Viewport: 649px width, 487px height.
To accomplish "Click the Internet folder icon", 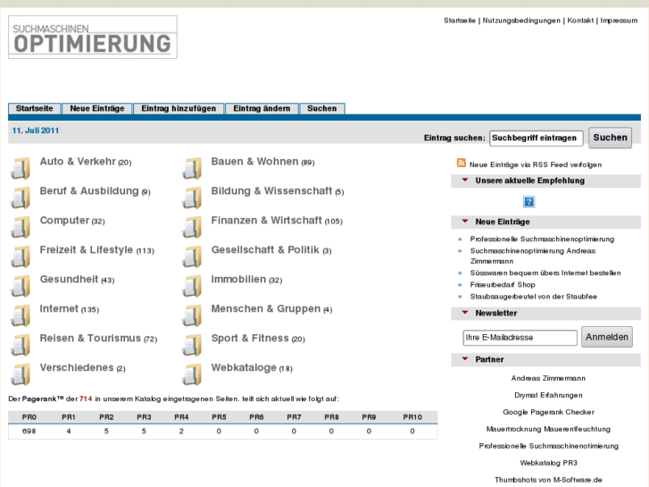I will point(21,315).
